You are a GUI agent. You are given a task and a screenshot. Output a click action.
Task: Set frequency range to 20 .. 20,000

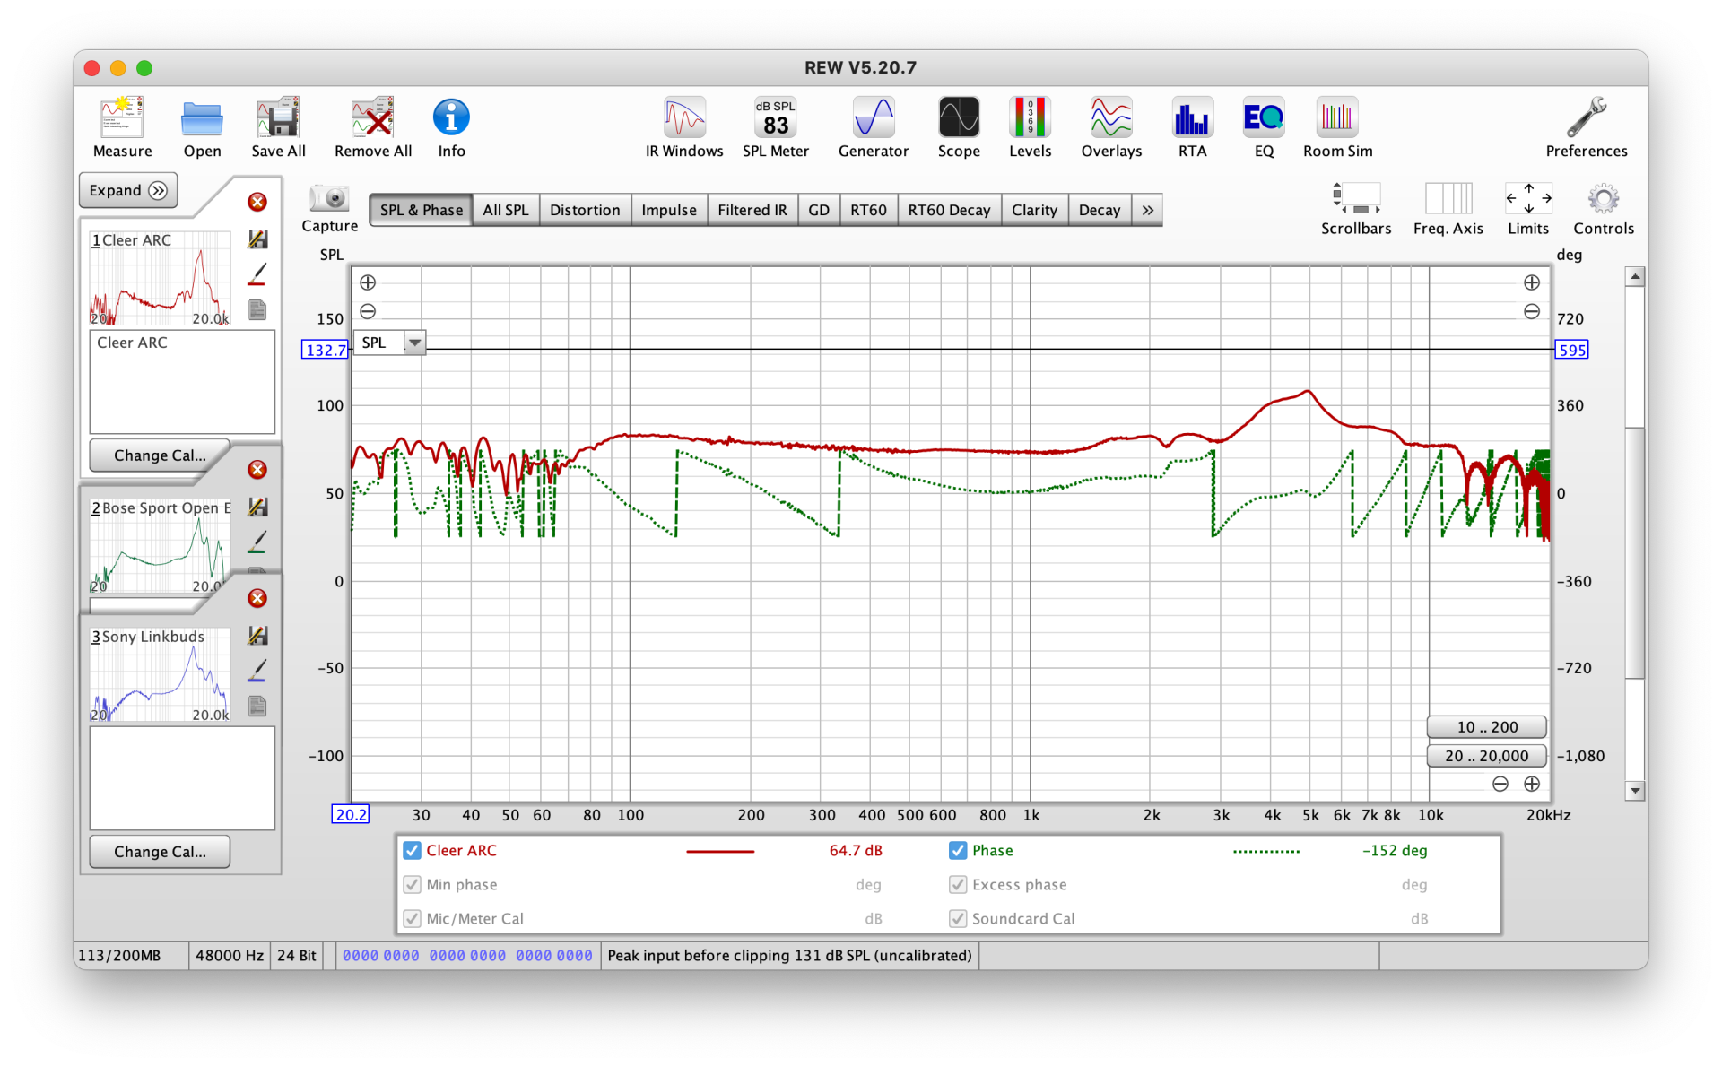pyautogui.click(x=1487, y=756)
